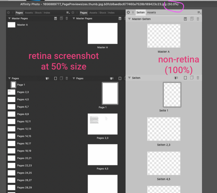217x193 pixels.
Task: Duplicate page icon in left Pages section
Action: (61, 78)
